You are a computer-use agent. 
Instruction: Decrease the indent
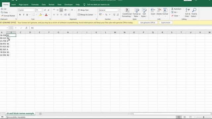click(x=66, y=15)
